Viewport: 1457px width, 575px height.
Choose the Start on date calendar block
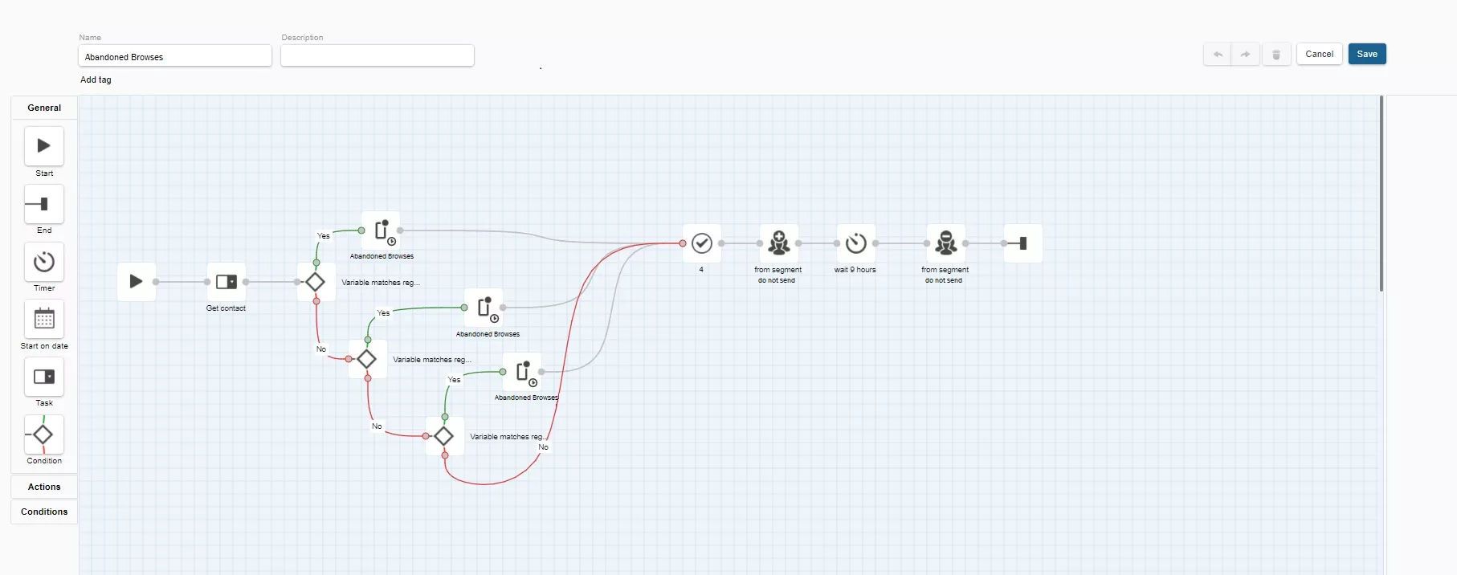[44, 320]
